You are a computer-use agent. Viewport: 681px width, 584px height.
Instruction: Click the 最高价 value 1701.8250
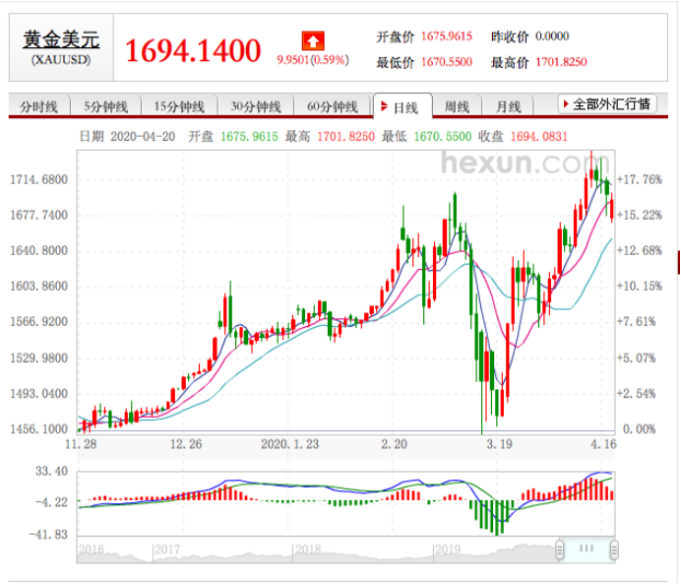tap(561, 62)
